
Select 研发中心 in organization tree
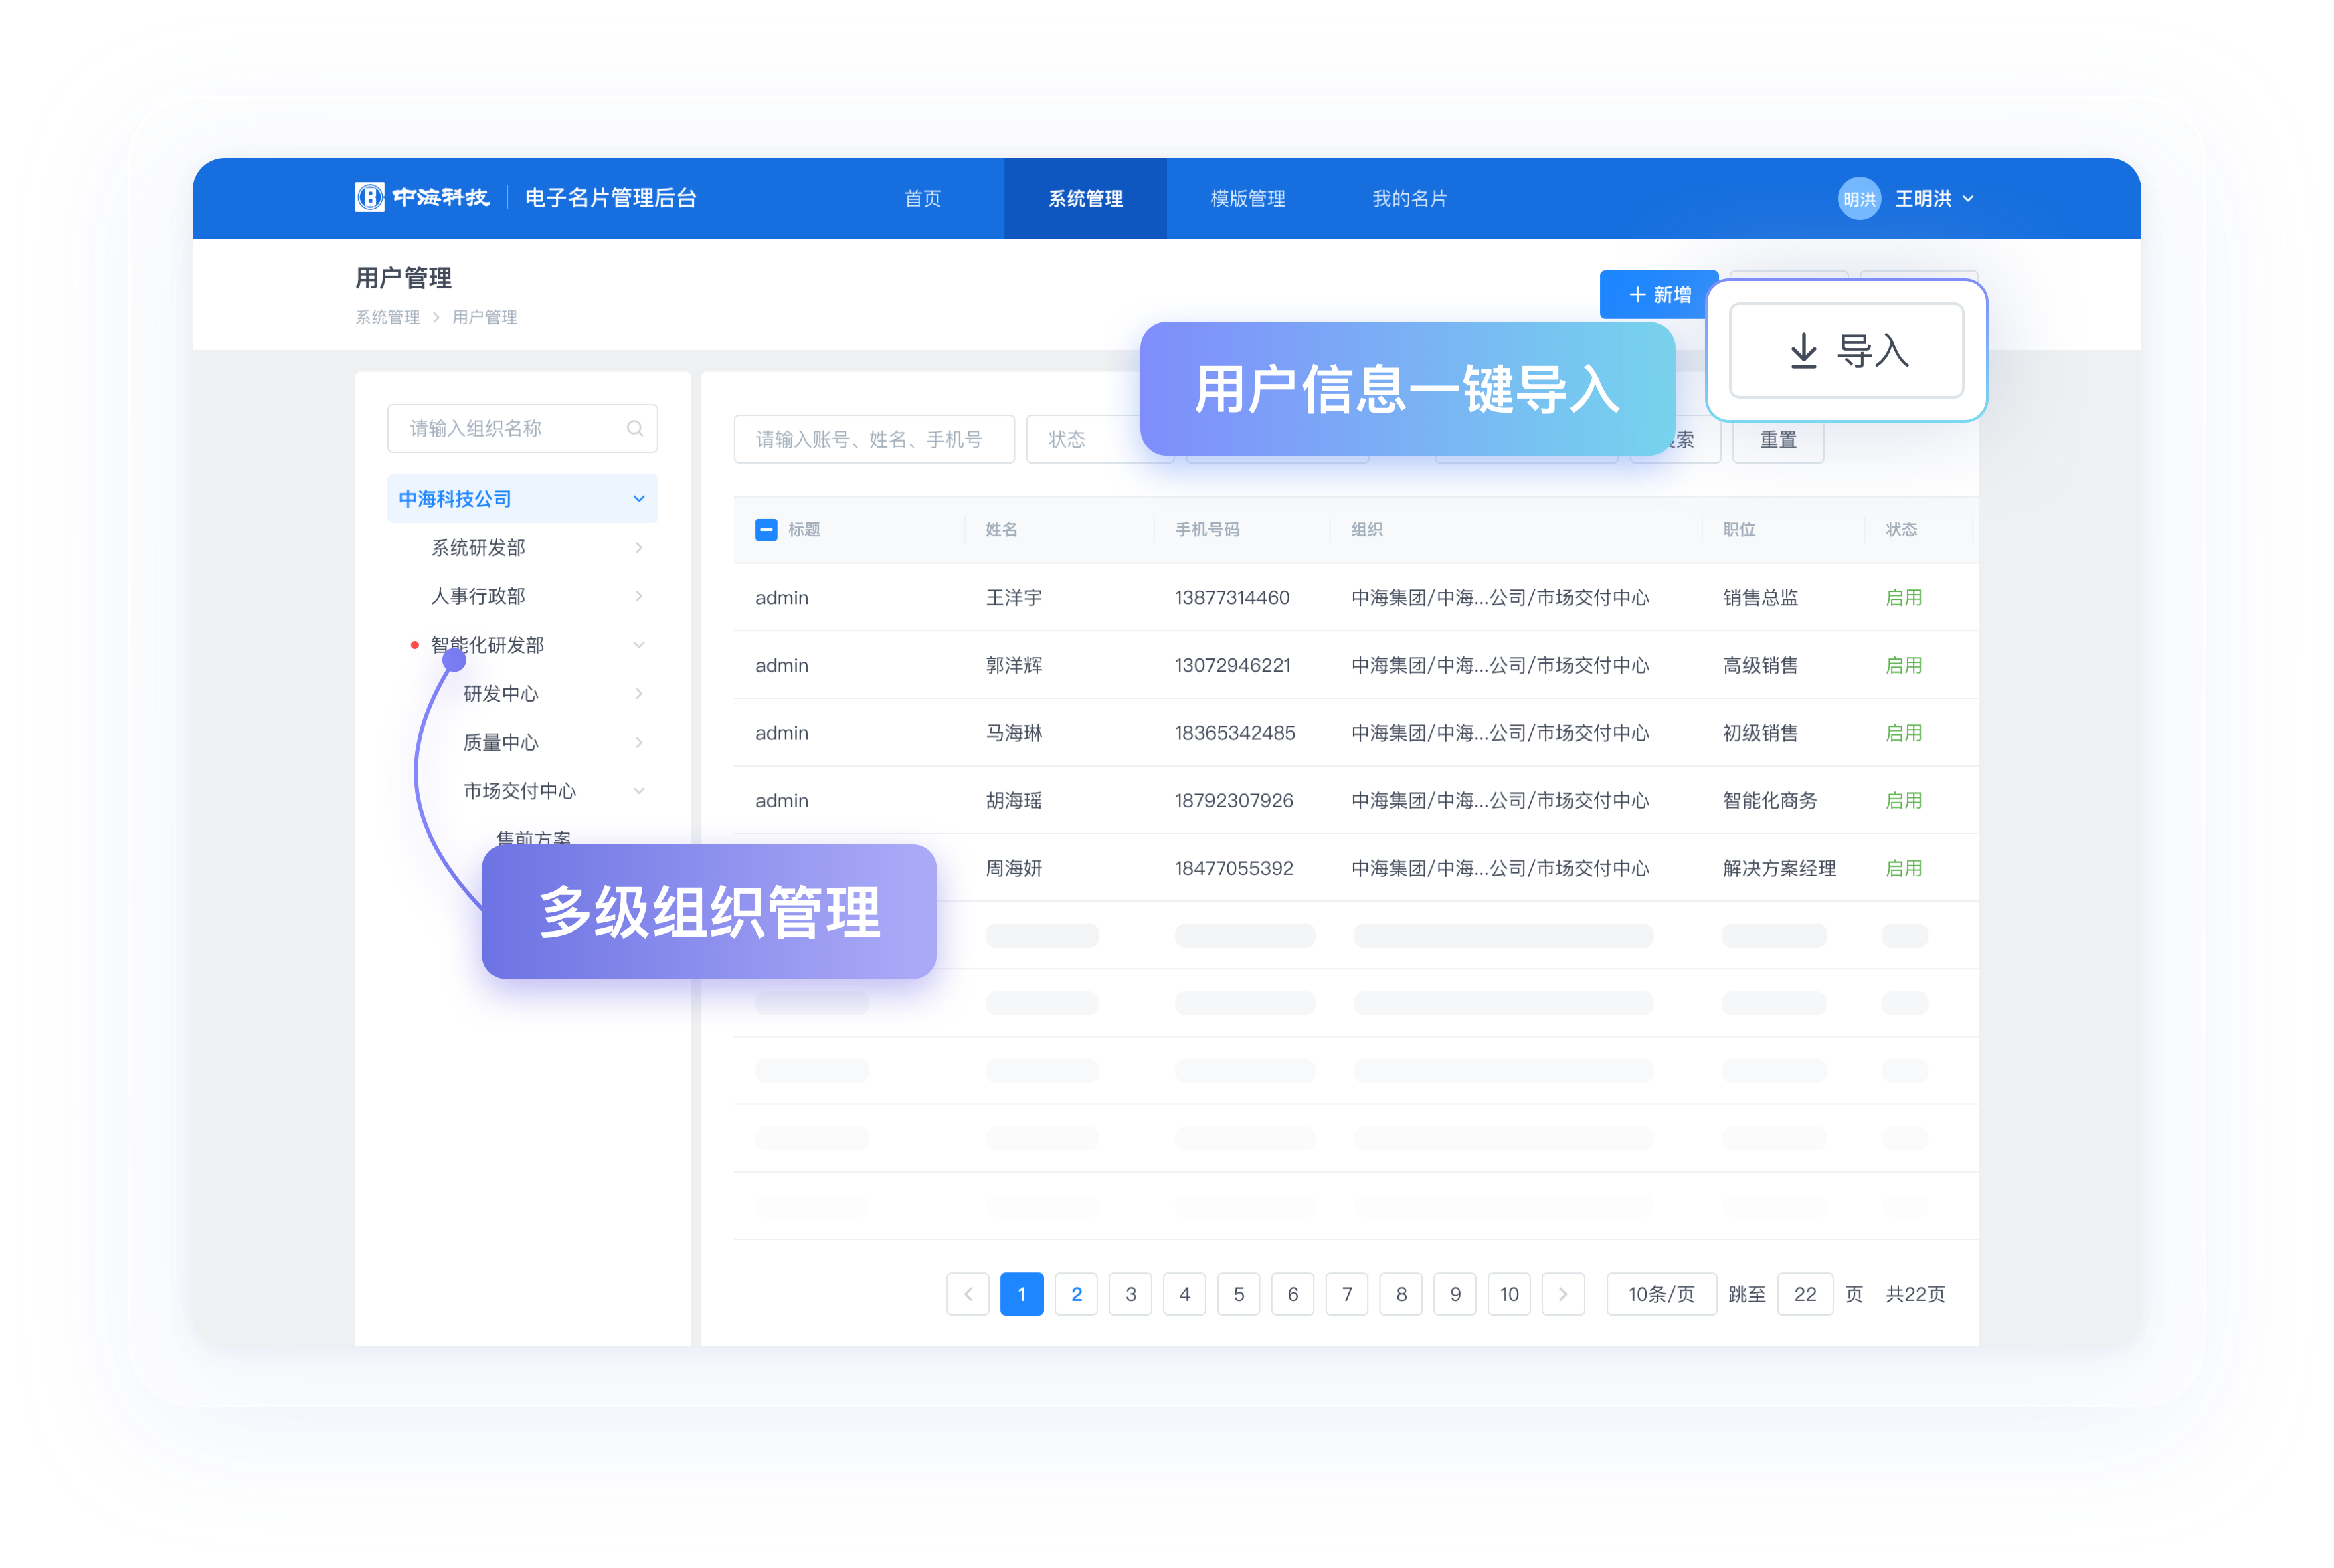[500, 693]
